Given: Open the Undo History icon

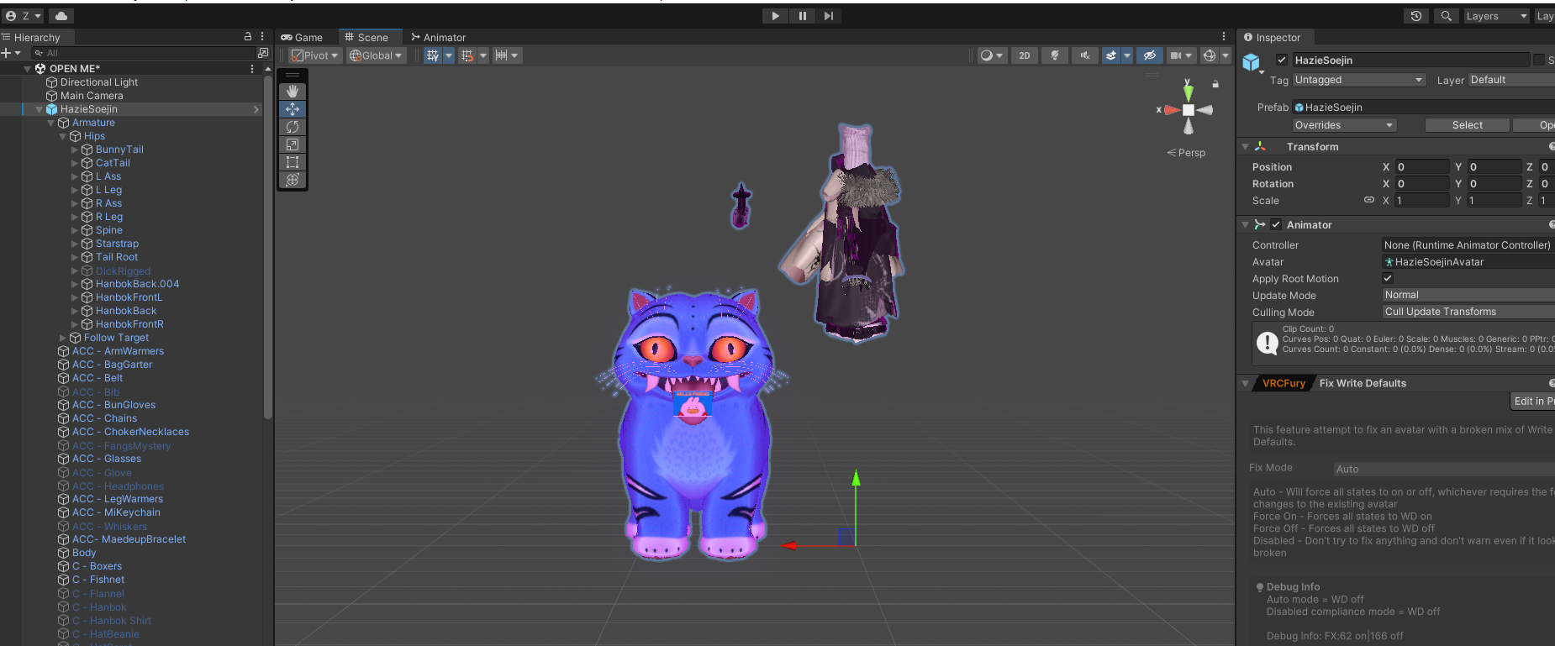Looking at the screenshot, I should [1416, 16].
